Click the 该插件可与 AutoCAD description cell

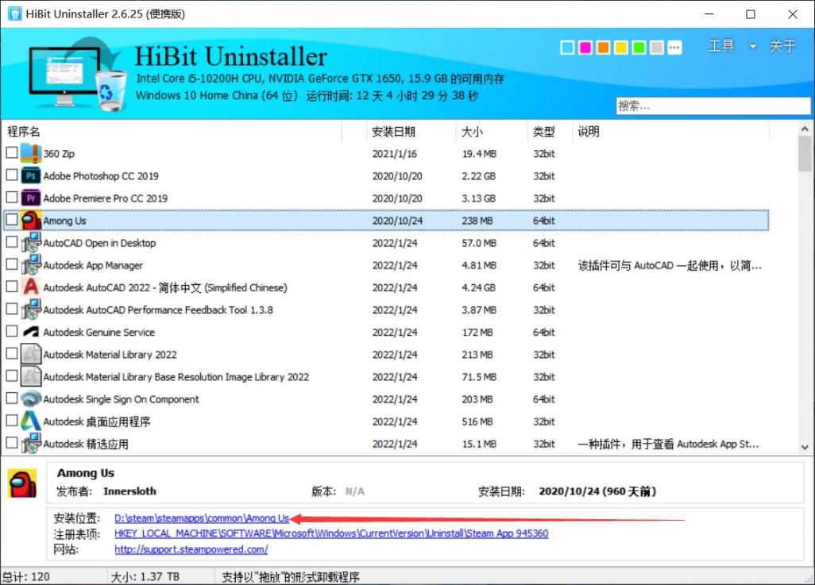pyautogui.click(x=670, y=265)
